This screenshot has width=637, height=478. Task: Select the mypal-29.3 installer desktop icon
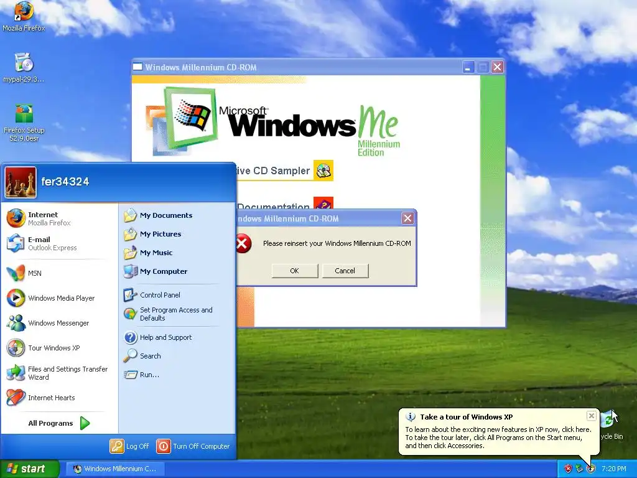pos(24,63)
